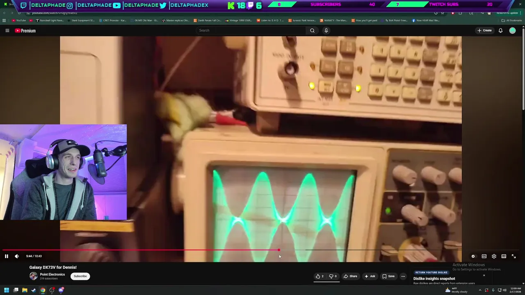Dislike the video thumbs down
The width and height of the screenshot is (525, 295).
(x=333, y=276)
